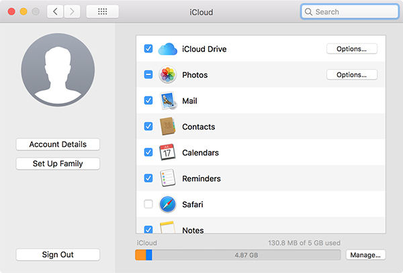Select the Photos label

tap(195, 75)
